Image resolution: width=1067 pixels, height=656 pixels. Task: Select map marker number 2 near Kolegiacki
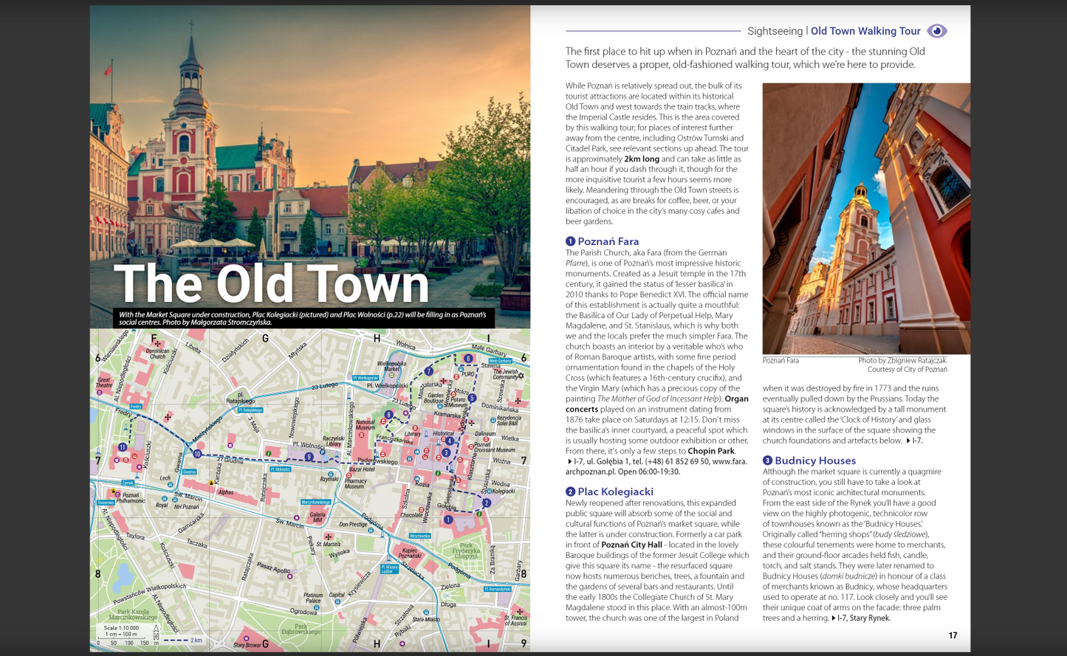(x=487, y=503)
